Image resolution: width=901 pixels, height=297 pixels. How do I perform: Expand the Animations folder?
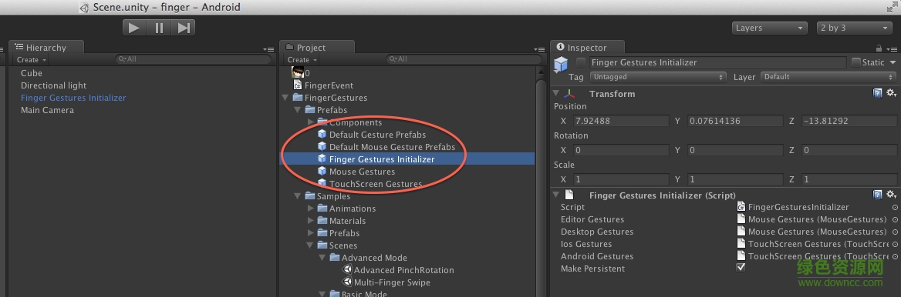[x=310, y=209]
